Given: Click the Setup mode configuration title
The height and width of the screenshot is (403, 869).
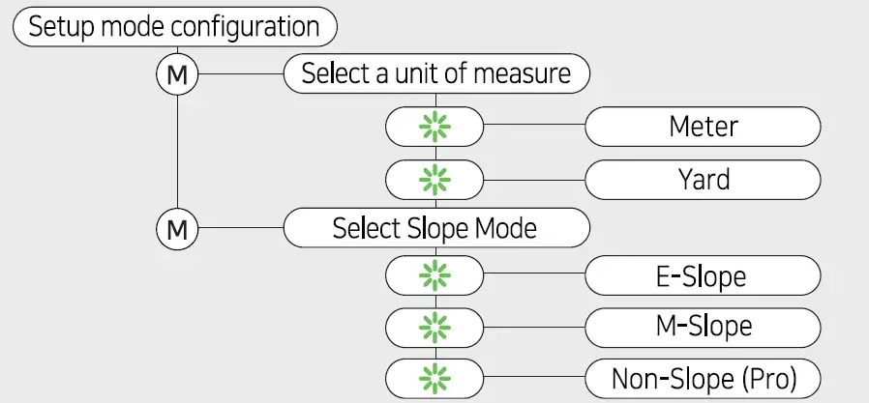Looking at the screenshot, I should (x=174, y=26).
